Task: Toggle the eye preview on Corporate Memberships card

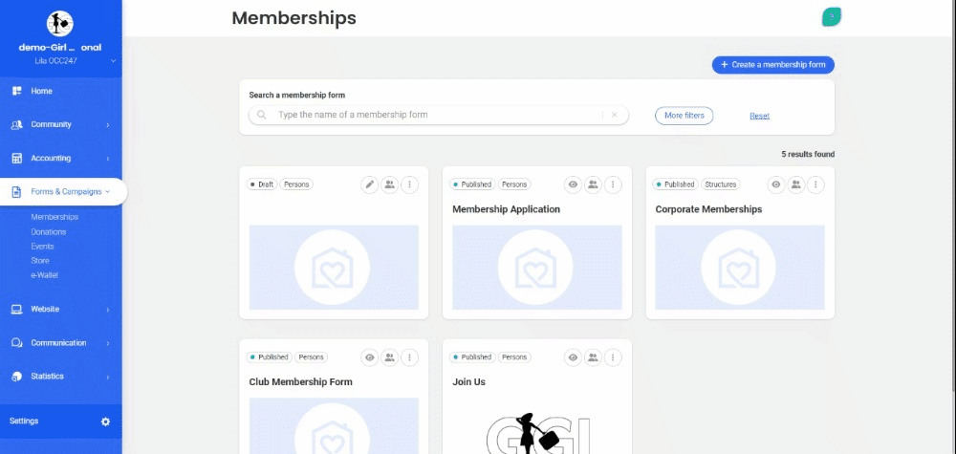Action: [776, 184]
